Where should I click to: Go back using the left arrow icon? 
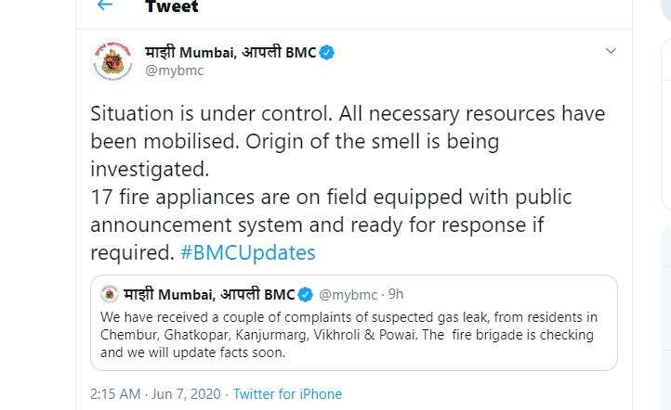click(x=105, y=6)
